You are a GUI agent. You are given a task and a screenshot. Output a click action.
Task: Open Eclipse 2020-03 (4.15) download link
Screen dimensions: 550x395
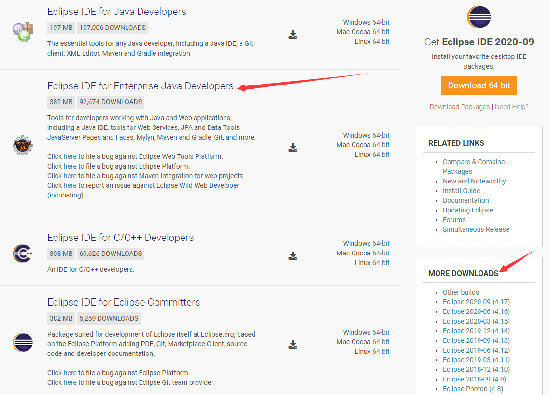pyautogui.click(x=476, y=321)
